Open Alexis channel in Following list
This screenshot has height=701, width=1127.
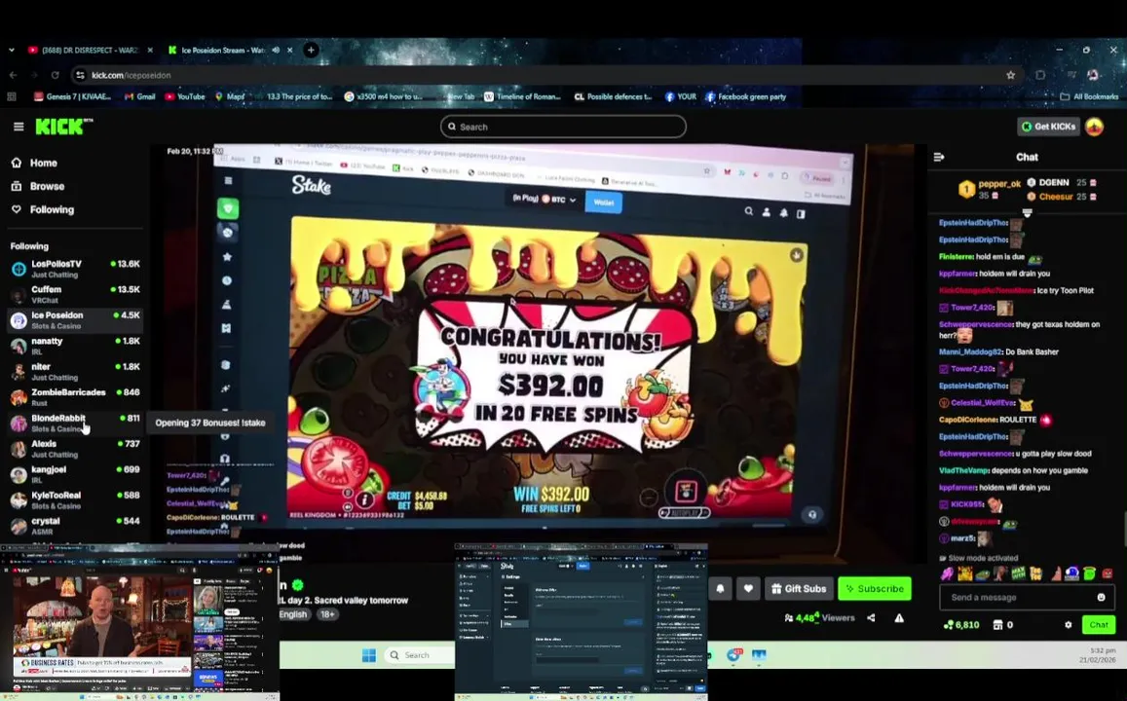pos(75,449)
